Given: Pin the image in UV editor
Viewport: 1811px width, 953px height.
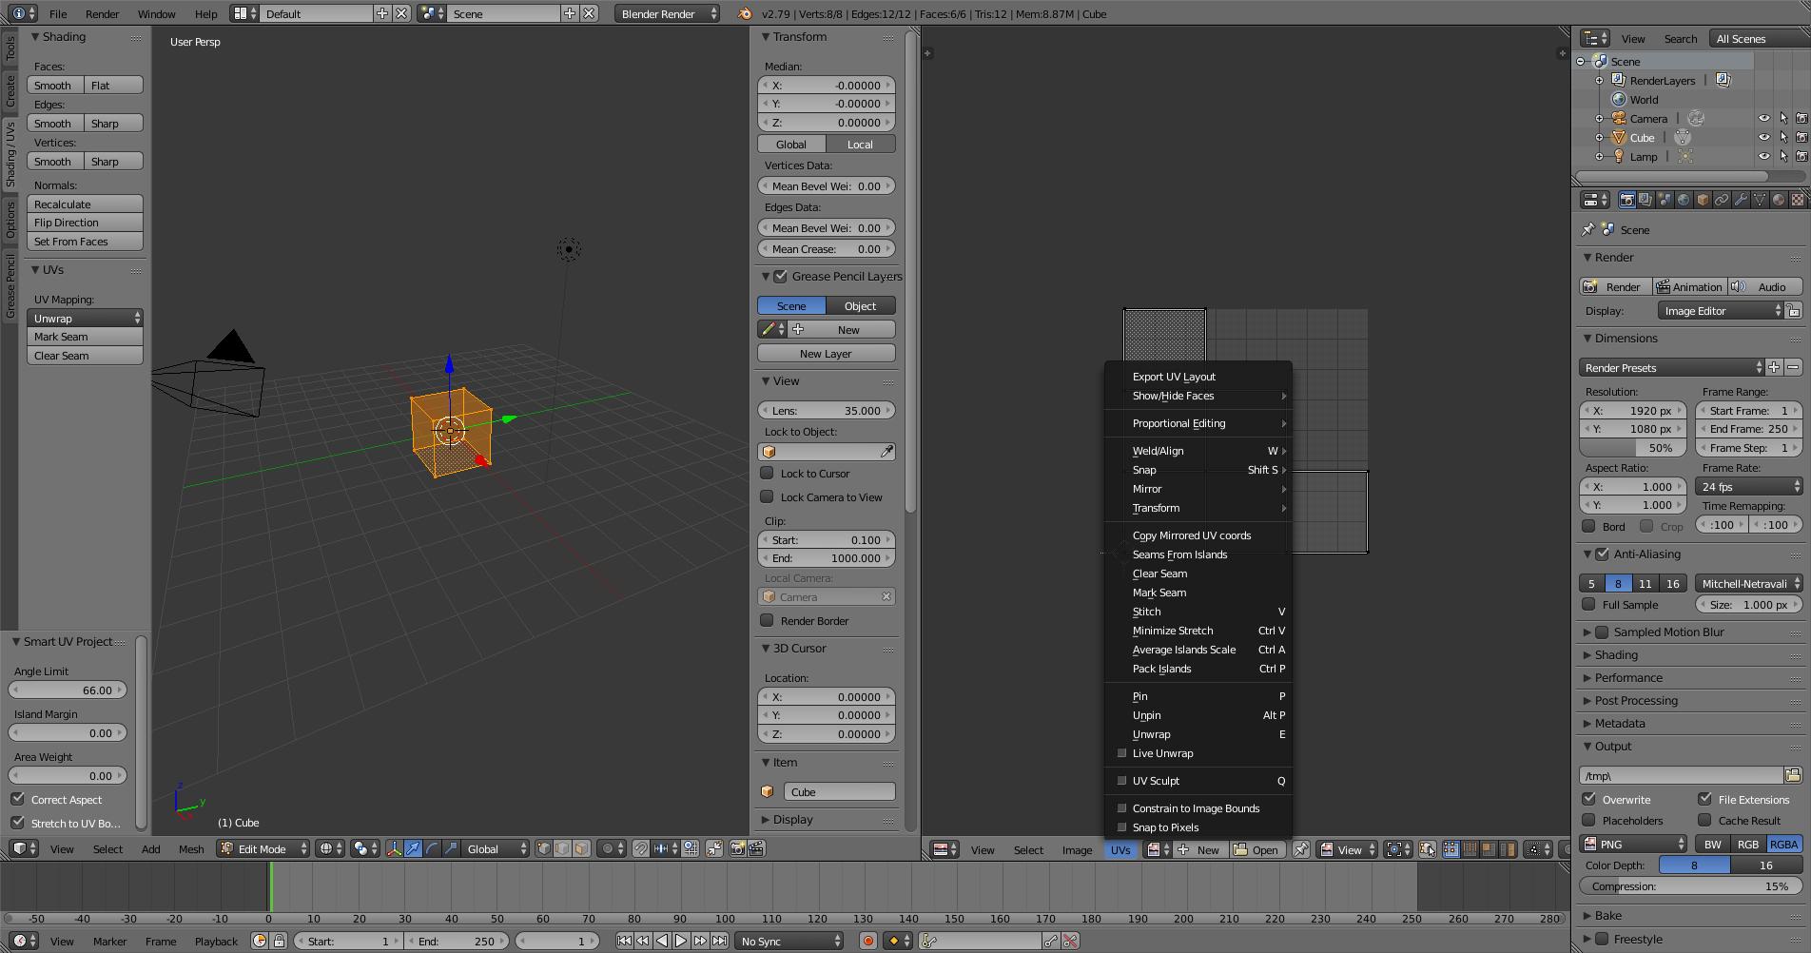Looking at the screenshot, I should click(1300, 849).
